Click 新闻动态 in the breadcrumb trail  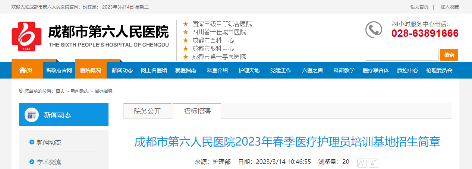(79, 91)
